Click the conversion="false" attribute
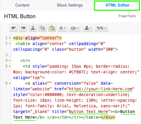 (x=76, y=83)
